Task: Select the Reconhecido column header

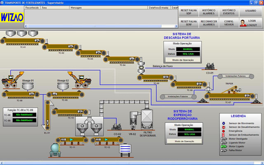Action: (x=32, y=7)
